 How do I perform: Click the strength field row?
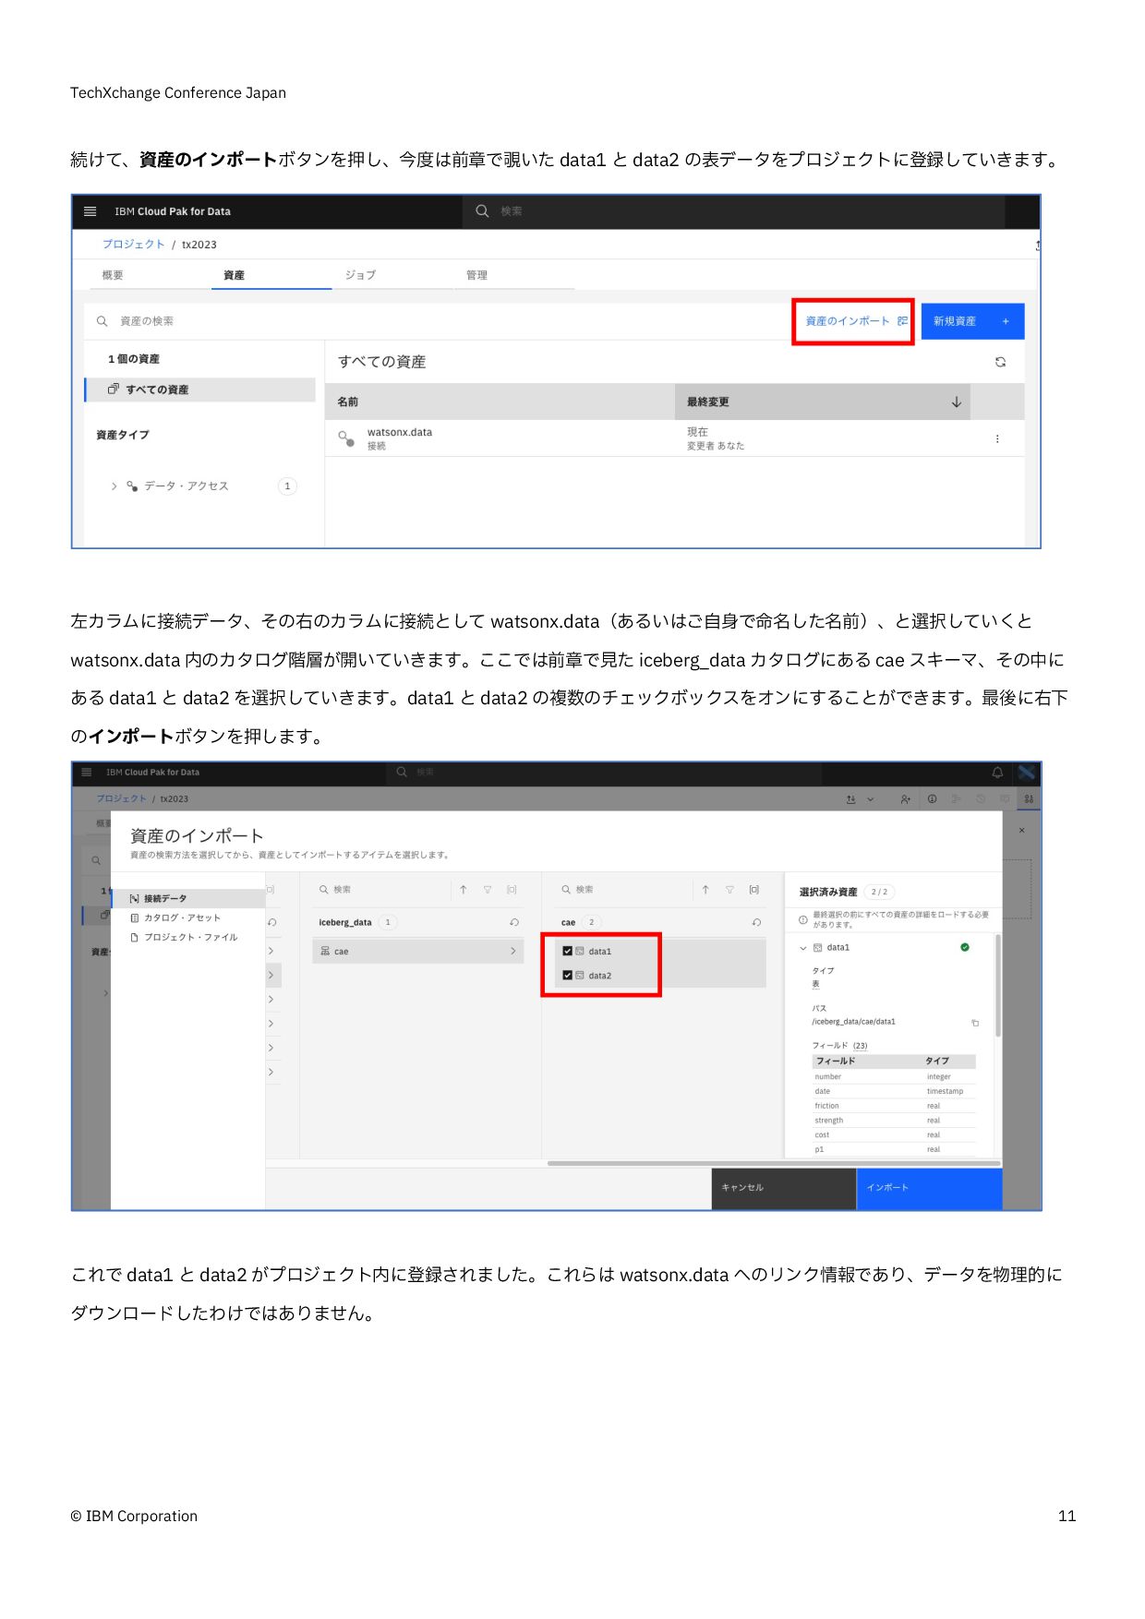tap(894, 1121)
